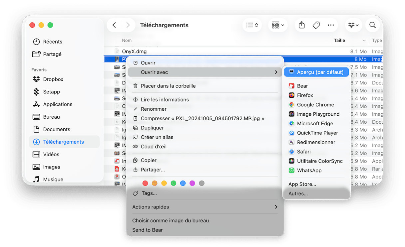
Task: Click the Share toolbar icon
Action: (x=302, y=25)
